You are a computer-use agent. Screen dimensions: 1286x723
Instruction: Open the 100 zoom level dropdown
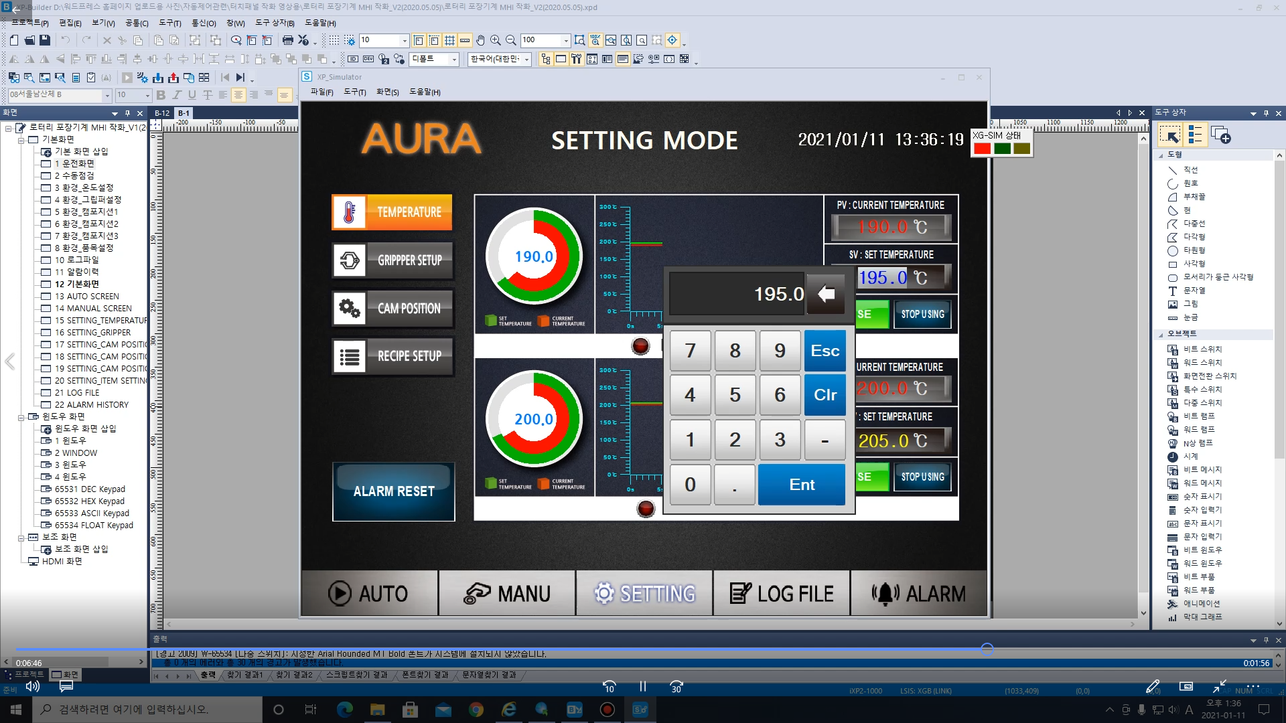click(x=566, y=40)
